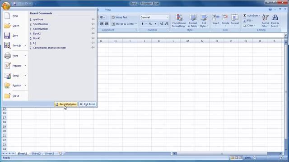This screenshot has height=162, width=289.
Task: Open Find & Select binoculars icon
Action: click(x=275, y=18)
